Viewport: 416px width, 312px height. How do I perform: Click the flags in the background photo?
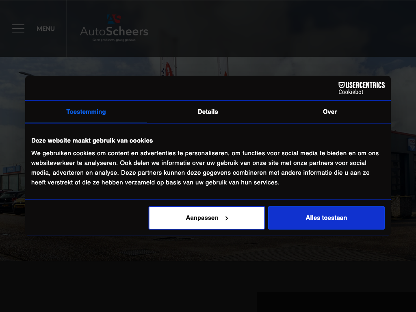coord(169,66)
